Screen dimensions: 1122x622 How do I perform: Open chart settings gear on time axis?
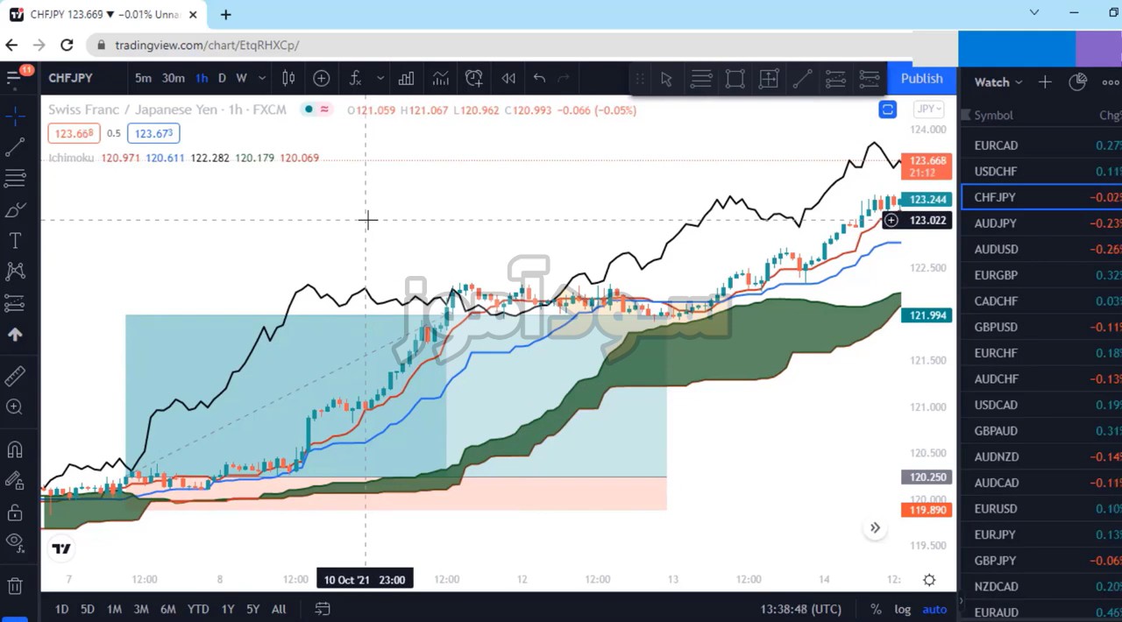tap(929, 580)
